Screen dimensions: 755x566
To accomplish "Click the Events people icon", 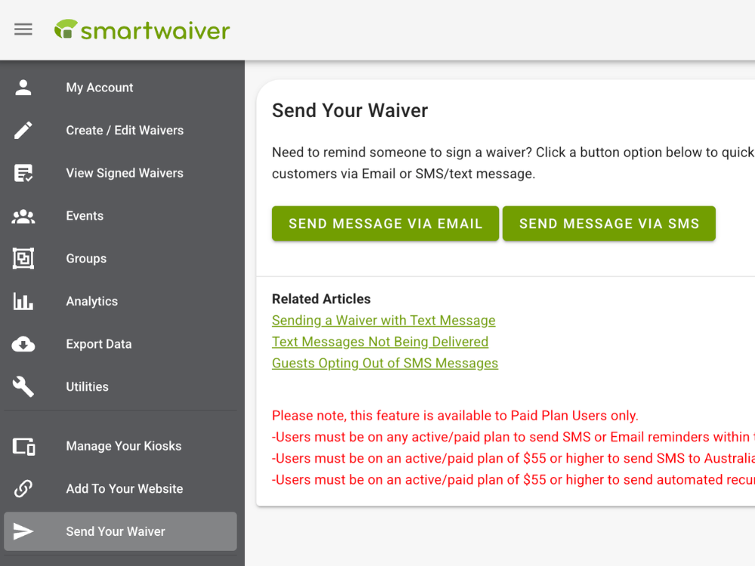I will [23, 216].
